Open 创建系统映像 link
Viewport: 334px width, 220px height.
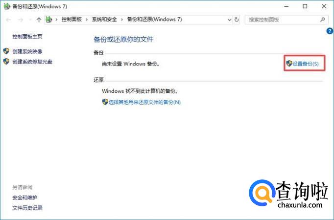[27, 51]
